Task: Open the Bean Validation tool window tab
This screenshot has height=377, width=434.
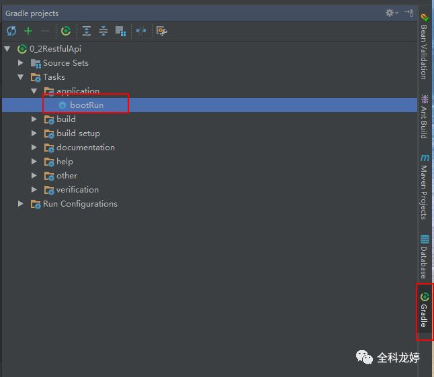Action: tap(425, 46)
